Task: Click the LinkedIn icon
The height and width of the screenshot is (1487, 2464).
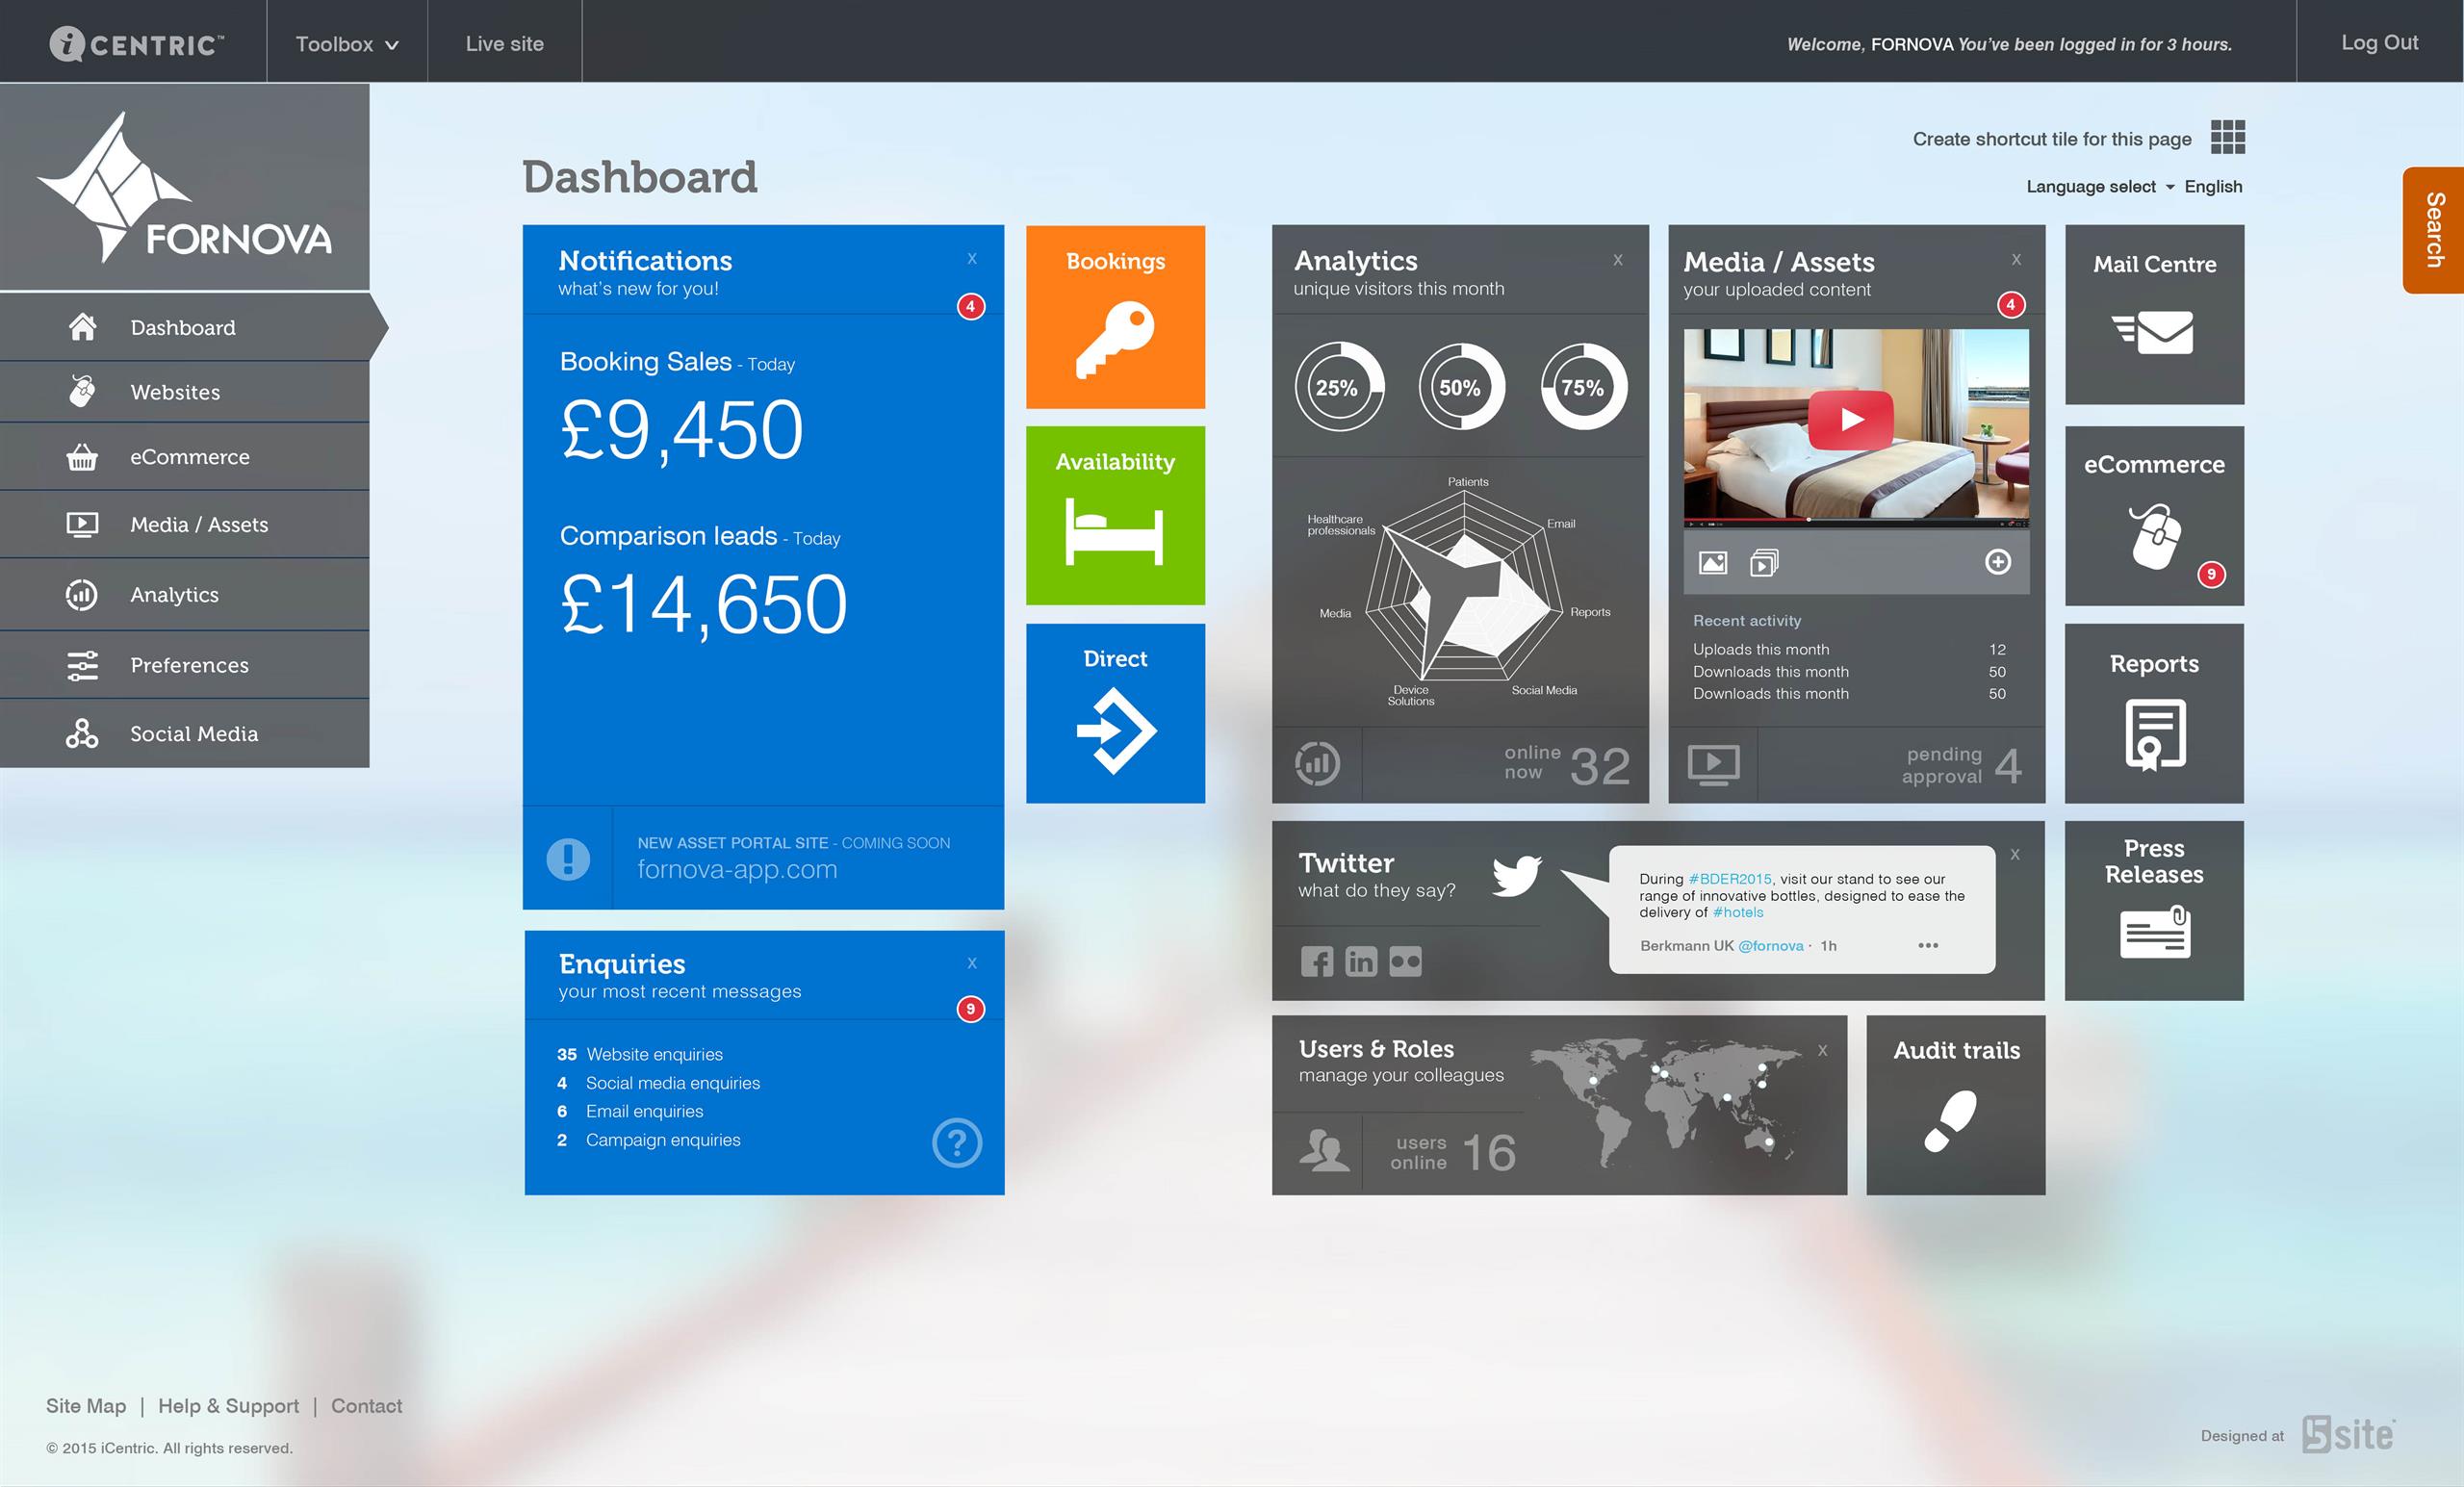Action: coord(1361,961)
